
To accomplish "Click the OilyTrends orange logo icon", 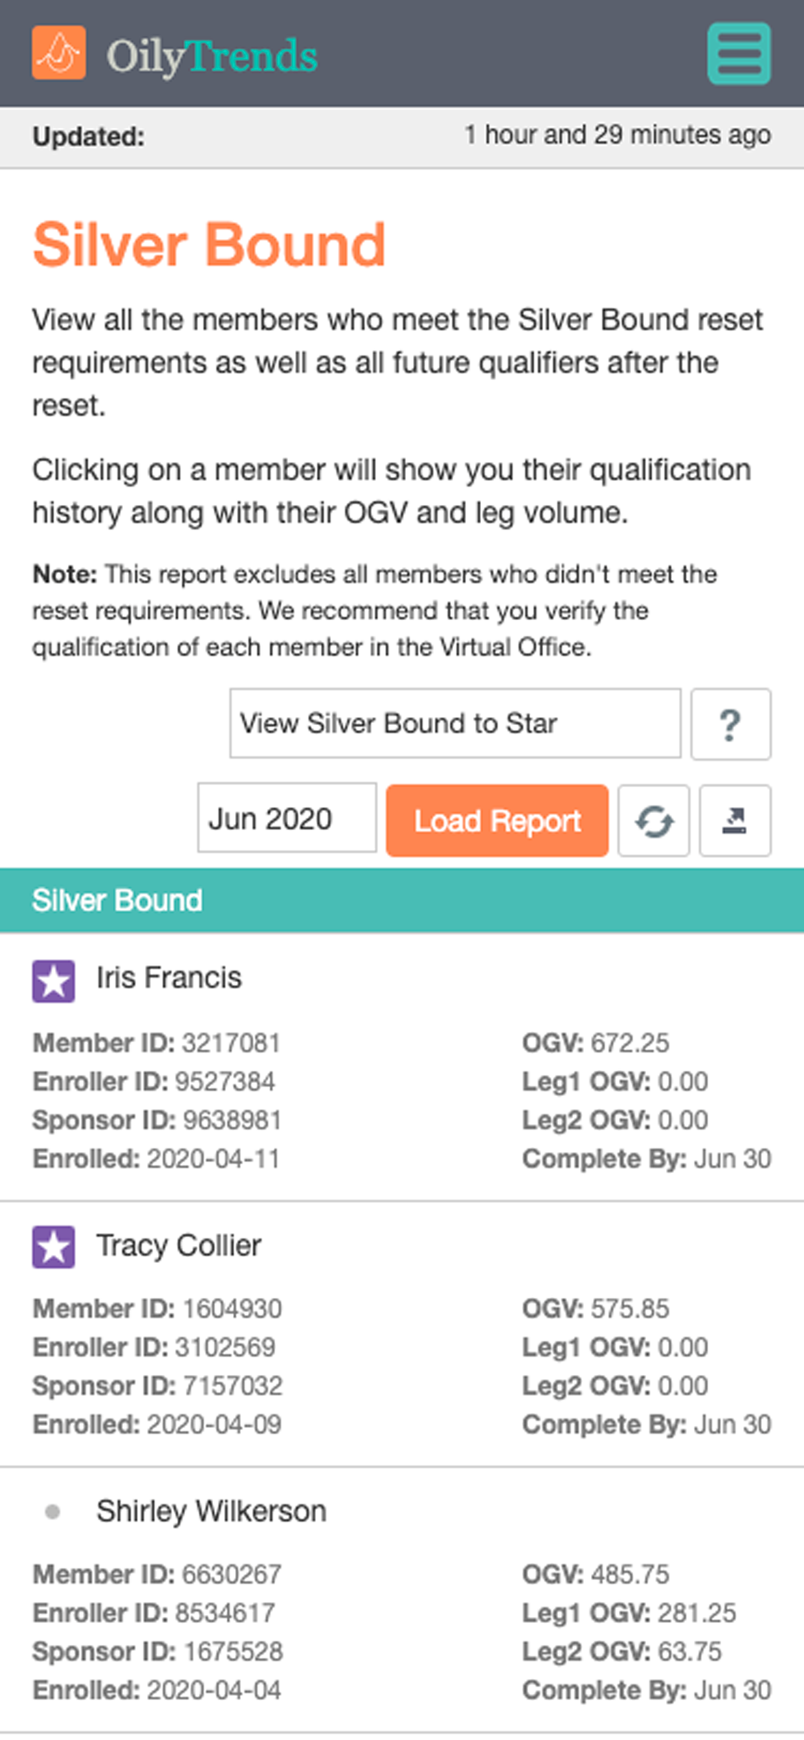I will tap(59, 52).
